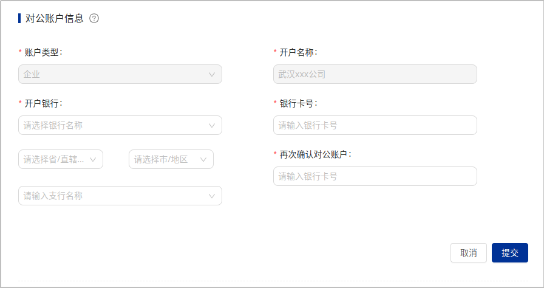Click the 再次确认对公账户 label text
The width and height of the screenshot is (544, 288).
pyautogui.click(x=314, y=154)
